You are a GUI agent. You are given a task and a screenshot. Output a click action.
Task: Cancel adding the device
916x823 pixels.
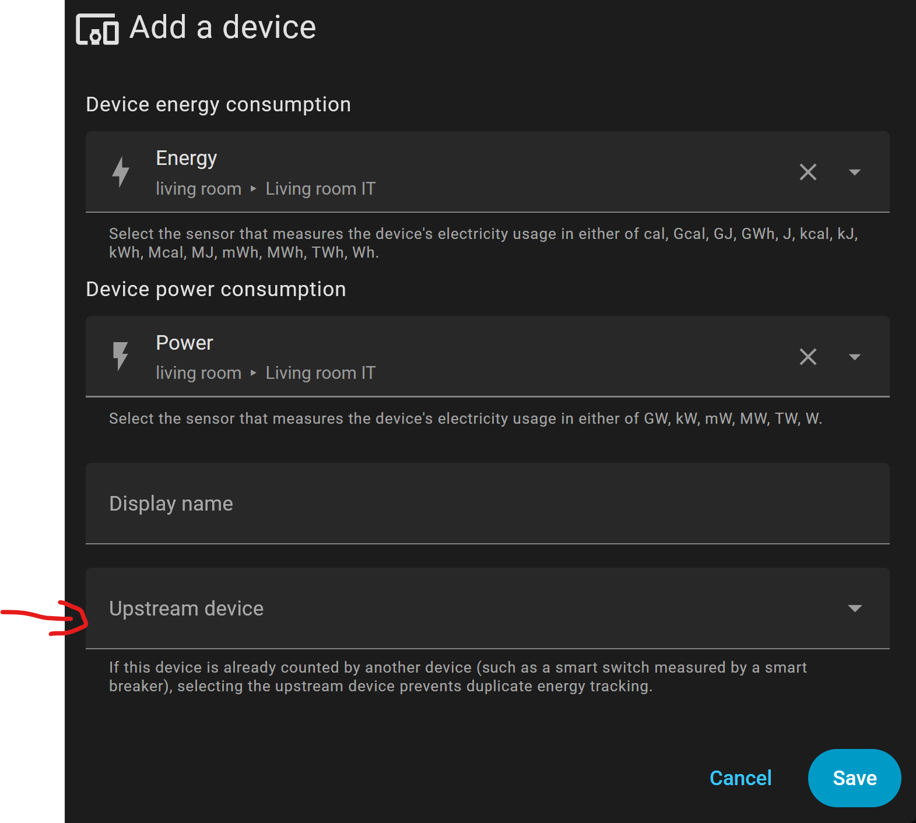click(x=740, y=778)
